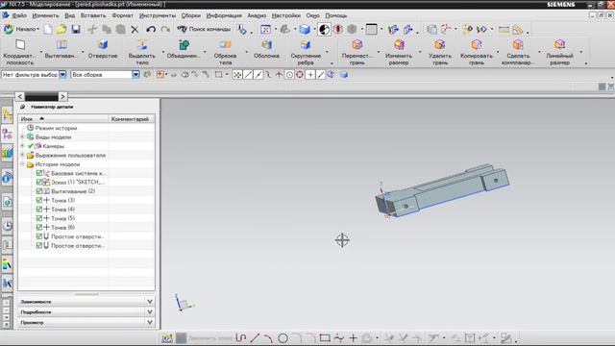Click the view triad in the viewport corner
Screen dimensions: 615x346
pyautogui.click(x=184, y=303)
